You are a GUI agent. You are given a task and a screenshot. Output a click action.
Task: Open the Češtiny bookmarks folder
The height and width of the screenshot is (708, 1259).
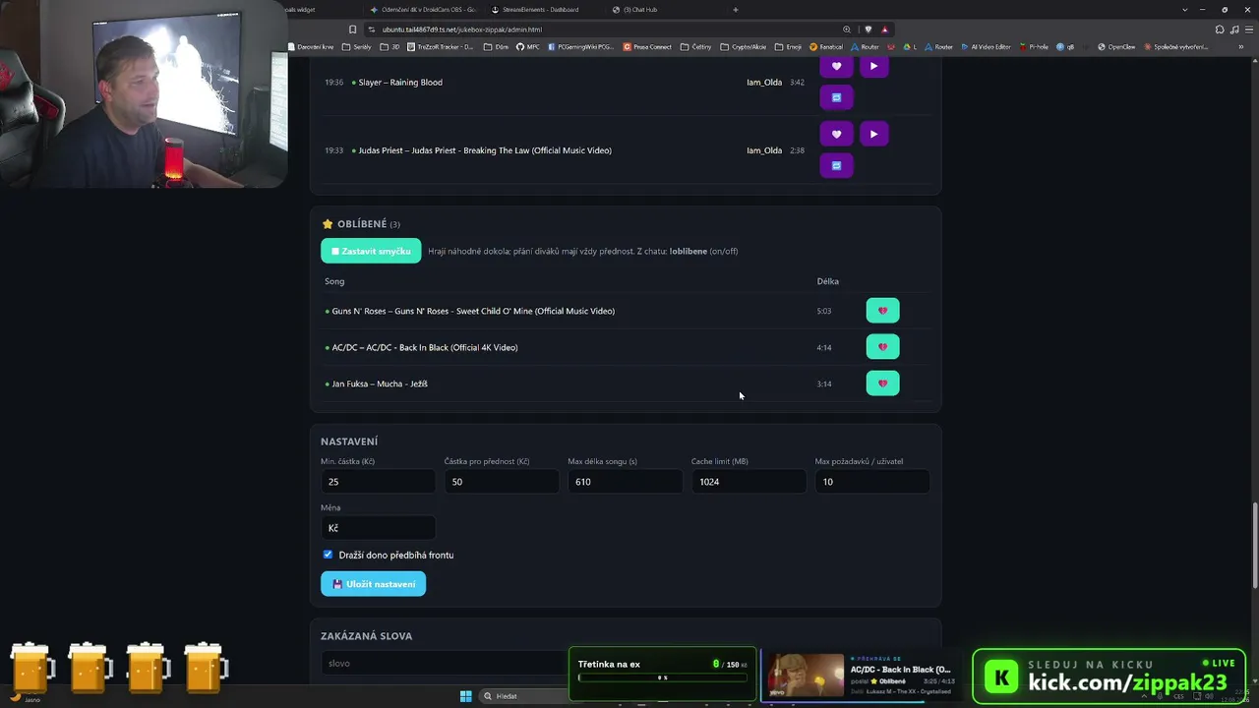[x=696, y=46]
